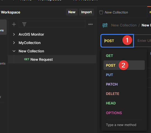This screenshot has width=151, height=133.
Task: Expand the ArcGIS Monitor collection
Action: (x=14, y=35)
